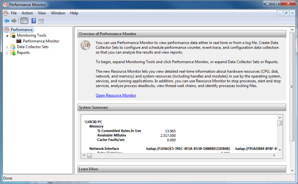The height and width of the screenshot is (184, 298).
Task: Click the Data Collector Sets folder icon
Action: [x=13, y=47]
